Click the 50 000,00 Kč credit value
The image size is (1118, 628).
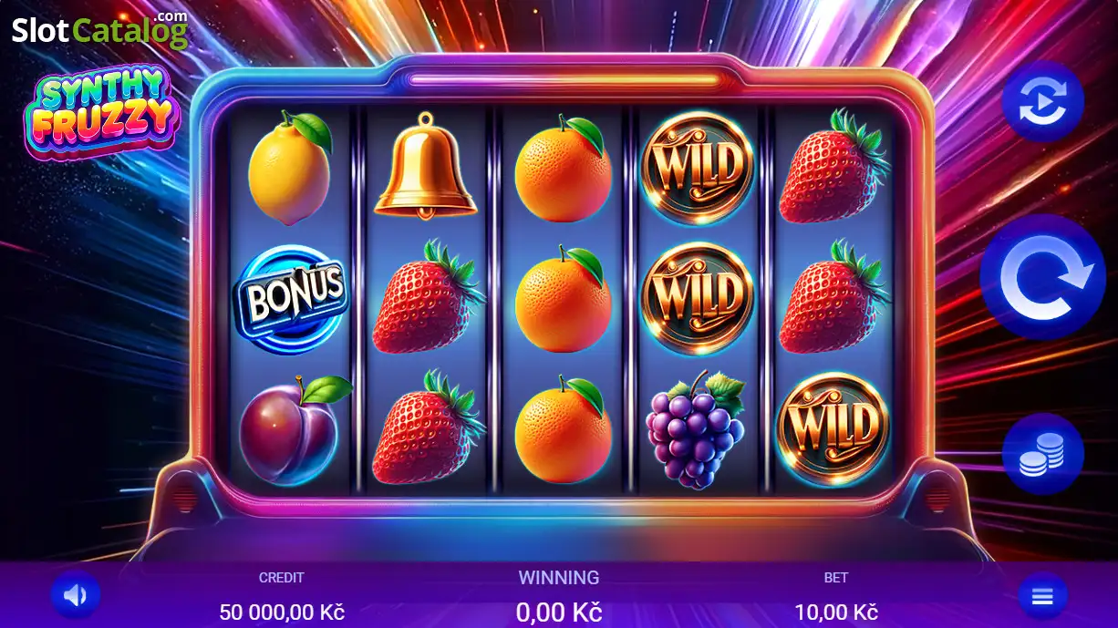pyautogui.click(x=282, y=612)
